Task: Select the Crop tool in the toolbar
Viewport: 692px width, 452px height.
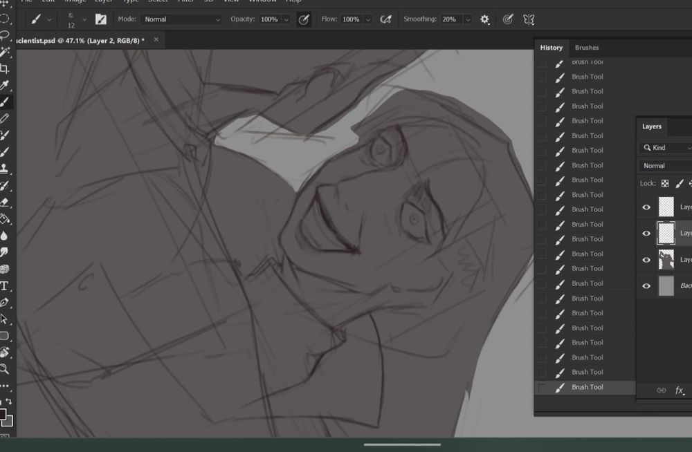Action: 4,68
